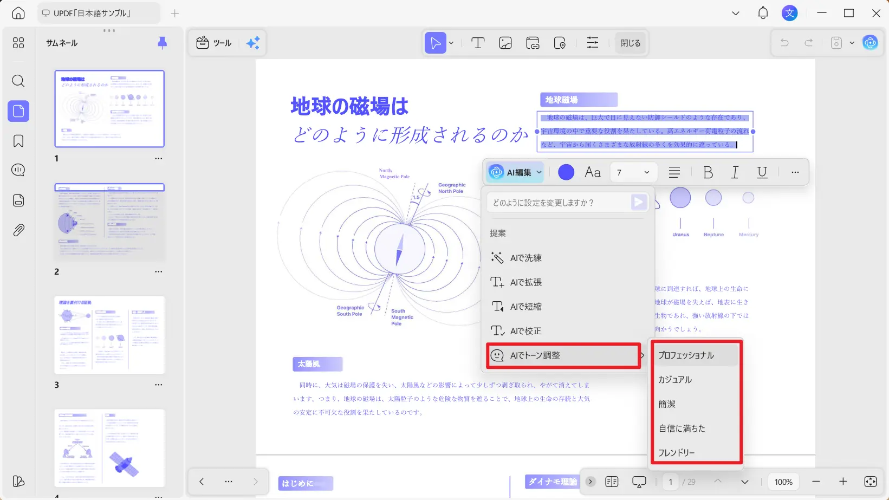This screenshot has height=500, width=889.
Task: Toggle italic formatting in the format bar
Action: click(x=735, y=172)
